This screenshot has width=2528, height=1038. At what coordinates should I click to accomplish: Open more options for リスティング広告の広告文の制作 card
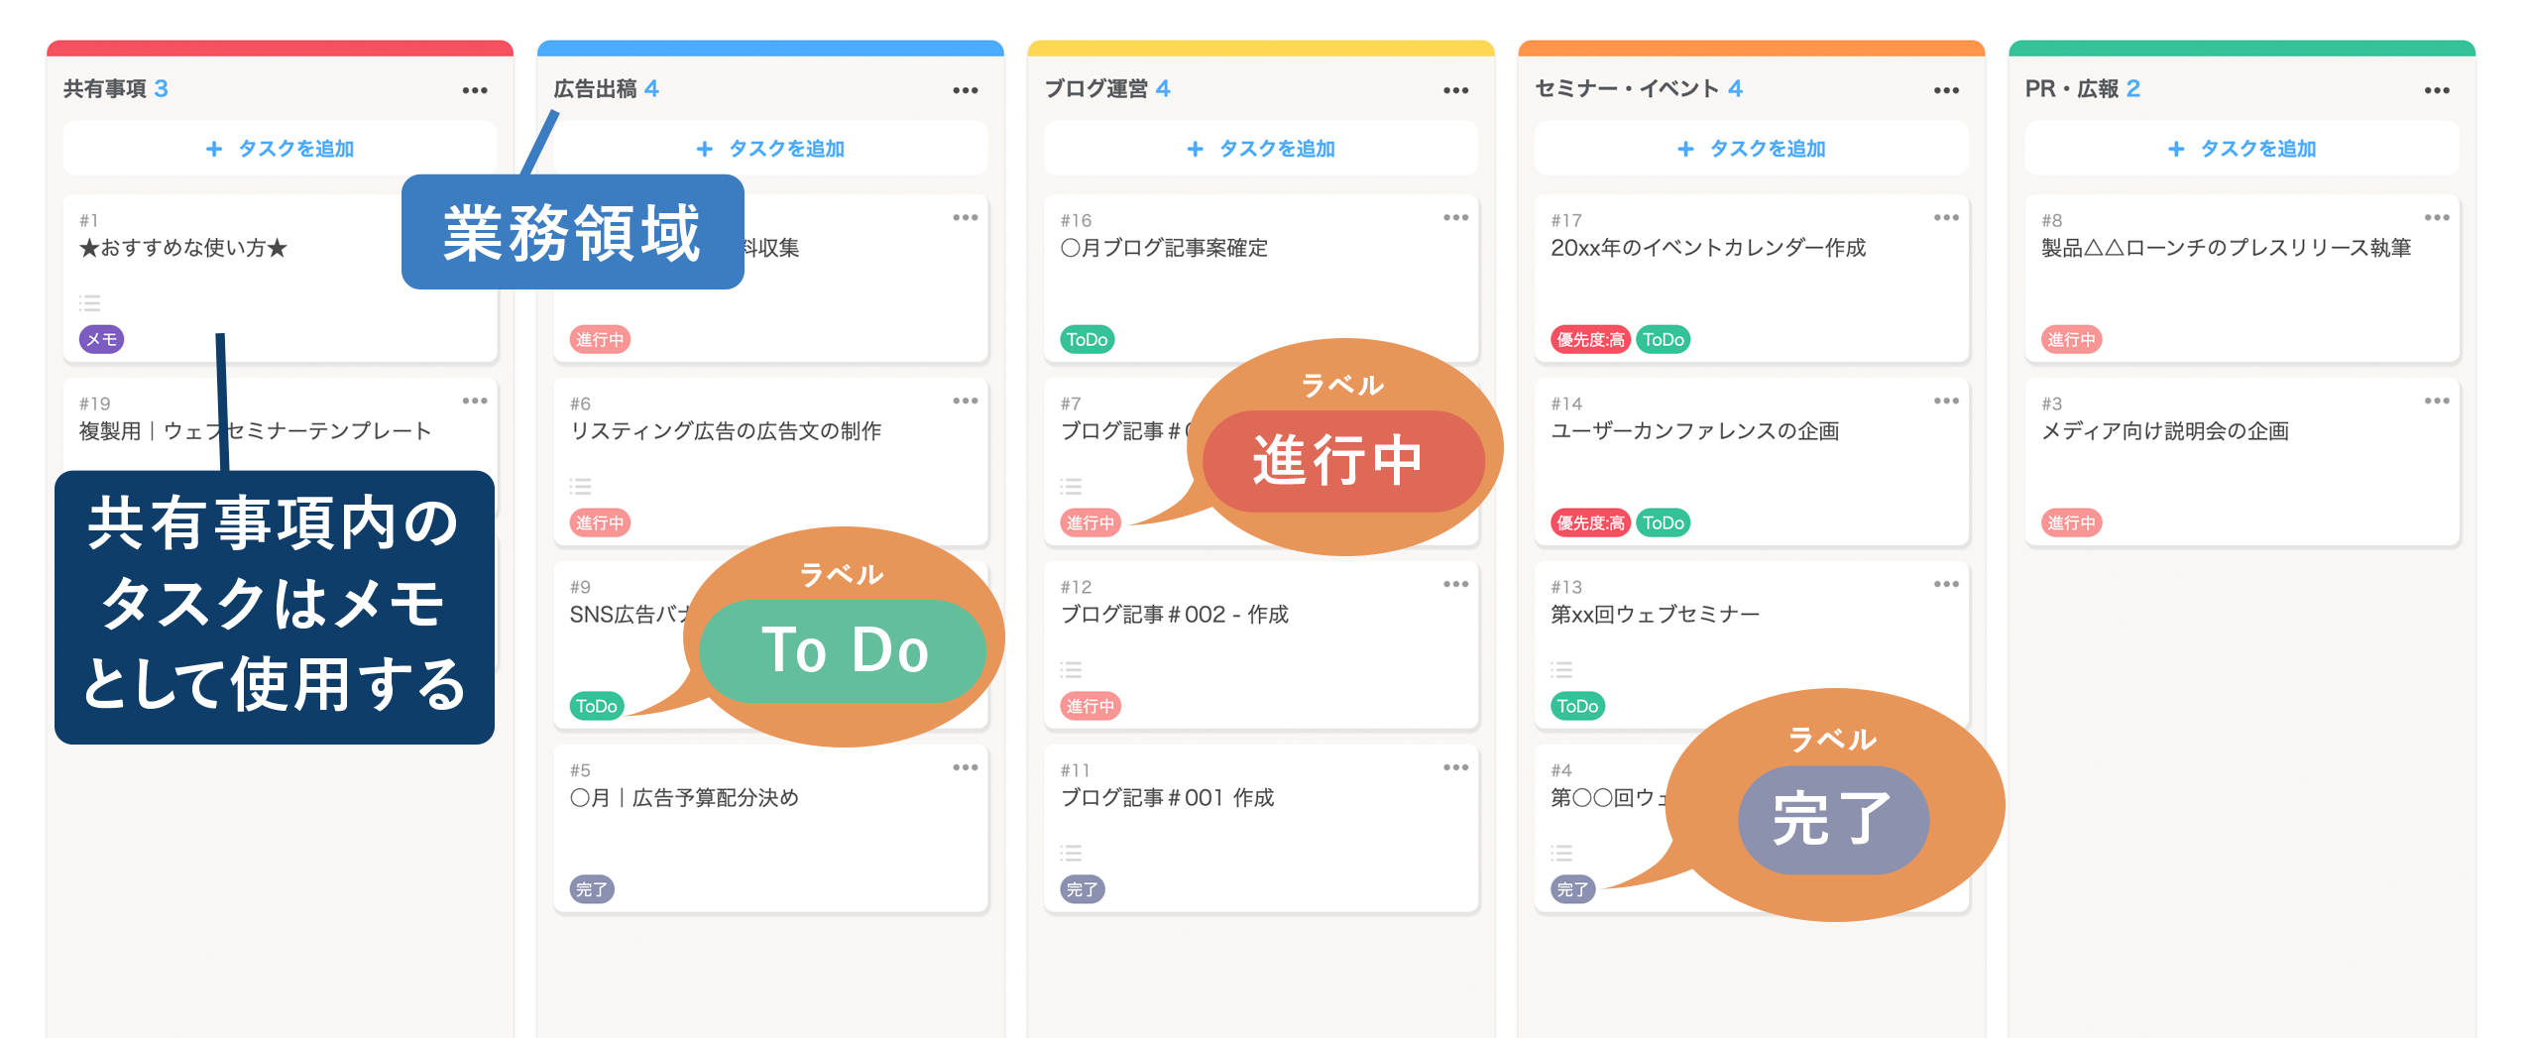(x=966, y=402)
